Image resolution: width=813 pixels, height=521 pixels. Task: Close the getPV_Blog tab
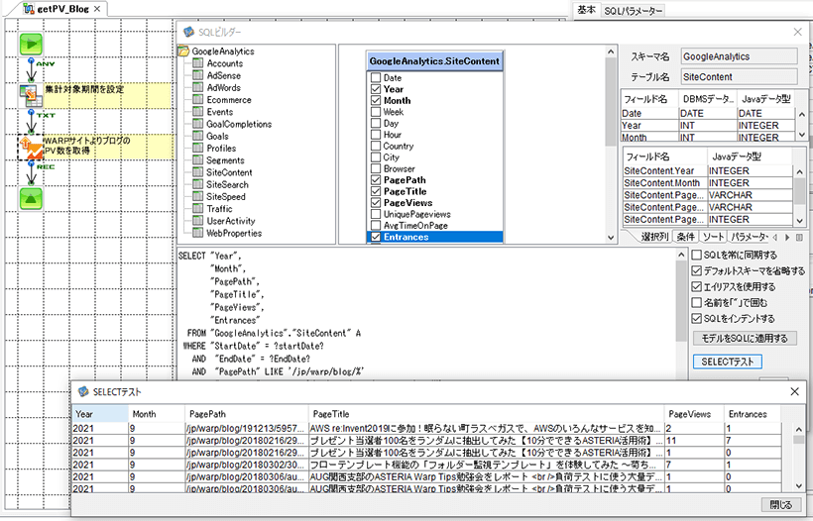(97, 9)
